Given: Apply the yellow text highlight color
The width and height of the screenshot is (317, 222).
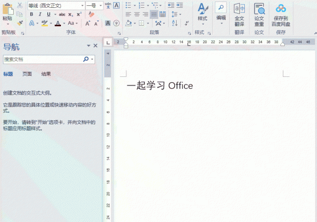Looking at the screenshot, I should pyautogui.click(x=44, y=23).
